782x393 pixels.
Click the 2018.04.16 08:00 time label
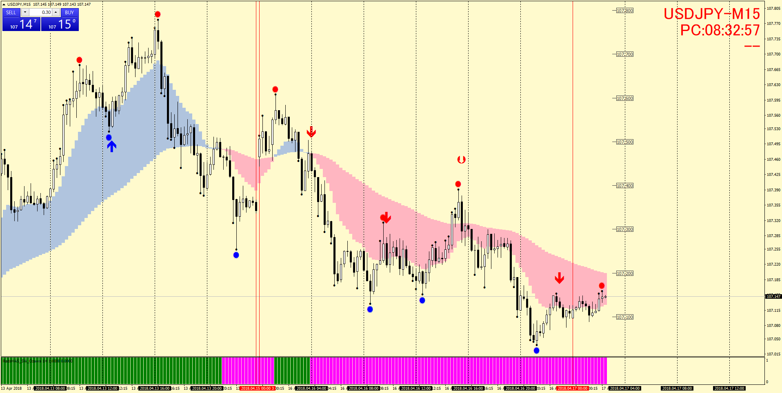[364, 389]
